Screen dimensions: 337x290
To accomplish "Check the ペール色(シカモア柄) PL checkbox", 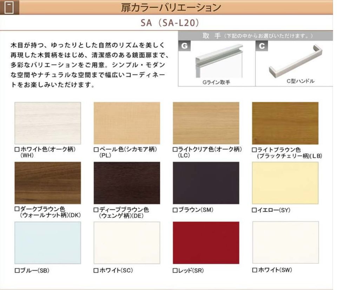I will point(96,150).
